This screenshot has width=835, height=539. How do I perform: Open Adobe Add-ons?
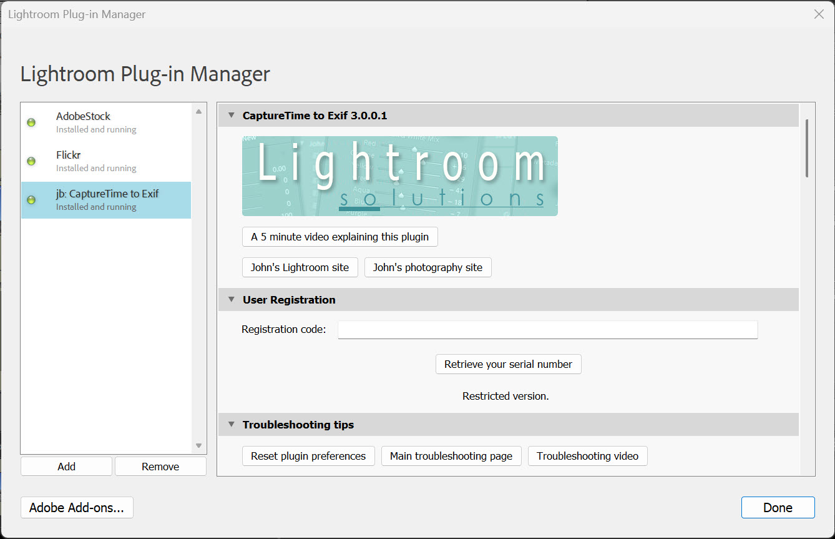tap(77, 508)
